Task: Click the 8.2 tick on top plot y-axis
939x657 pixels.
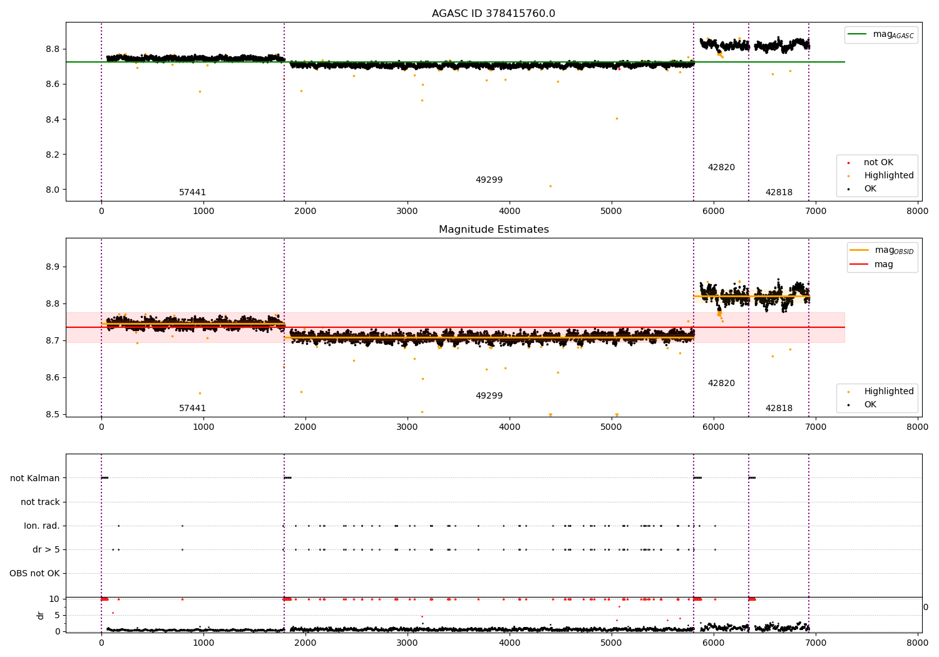Action: tap(53, 155)
